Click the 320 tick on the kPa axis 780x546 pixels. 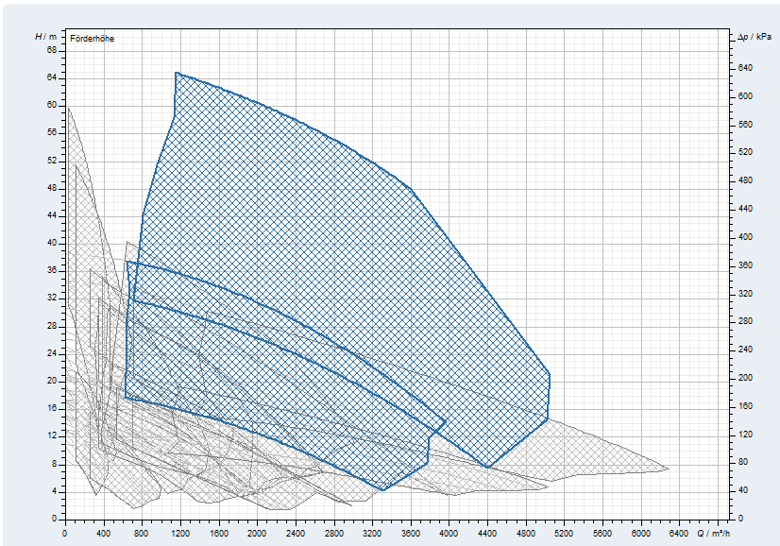click(x=745, y=294)
